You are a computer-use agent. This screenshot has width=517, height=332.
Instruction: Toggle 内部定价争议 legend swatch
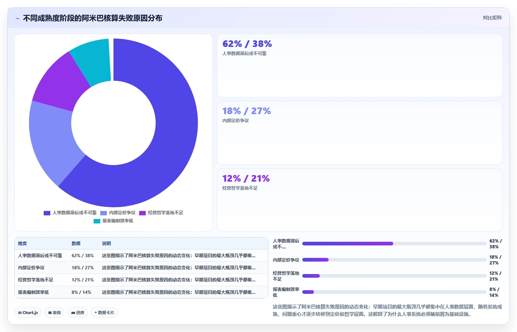(x=104, y=213)
